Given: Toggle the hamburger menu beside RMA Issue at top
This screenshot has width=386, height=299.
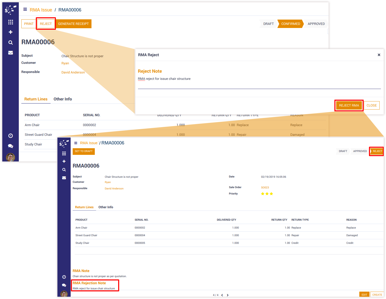Looking at the screenshot, I should (25, 9).
